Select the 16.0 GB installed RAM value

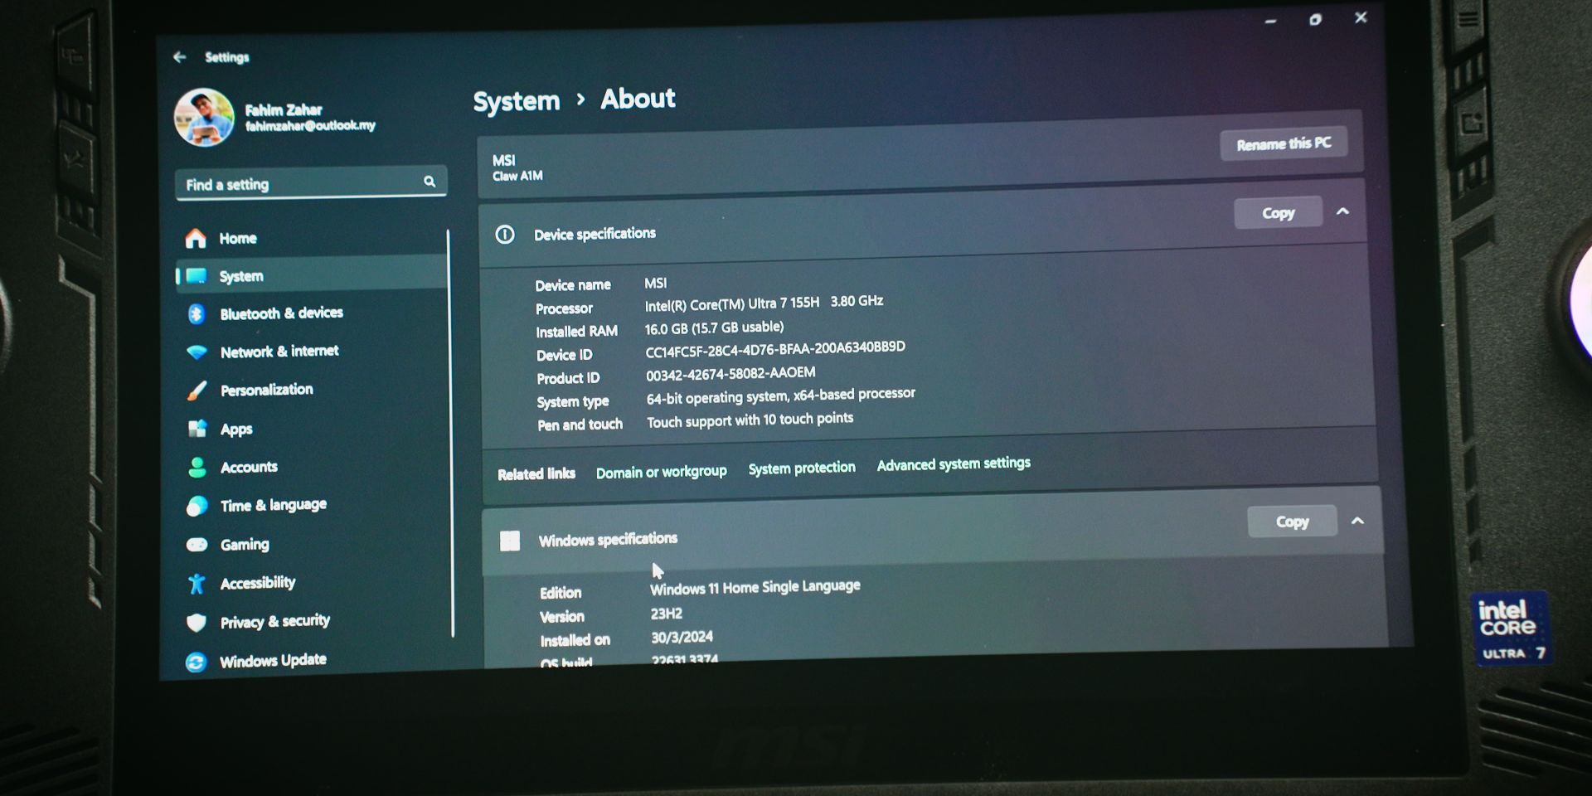coord(714,328)
